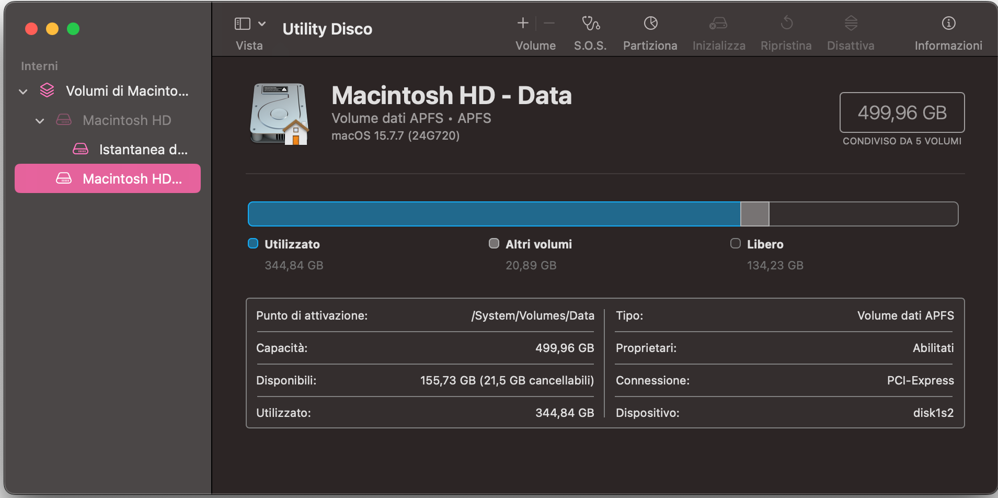This screenshot has width=998, height=498.
Task: Select the Istantanea d... snapshot icon
Action: 81,149
